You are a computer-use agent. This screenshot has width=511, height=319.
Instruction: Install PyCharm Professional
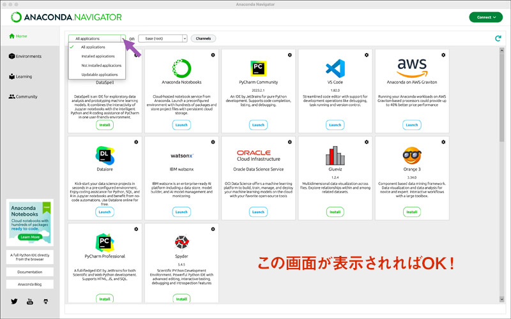click(105, 299)
